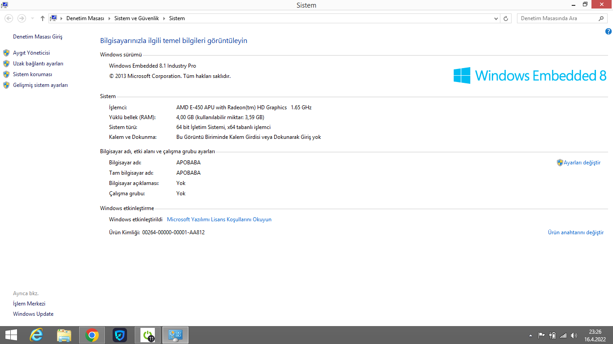Viewport: 613px width, 344px height.
Task: Open Windows Update link
Action: tap(33, 314)
